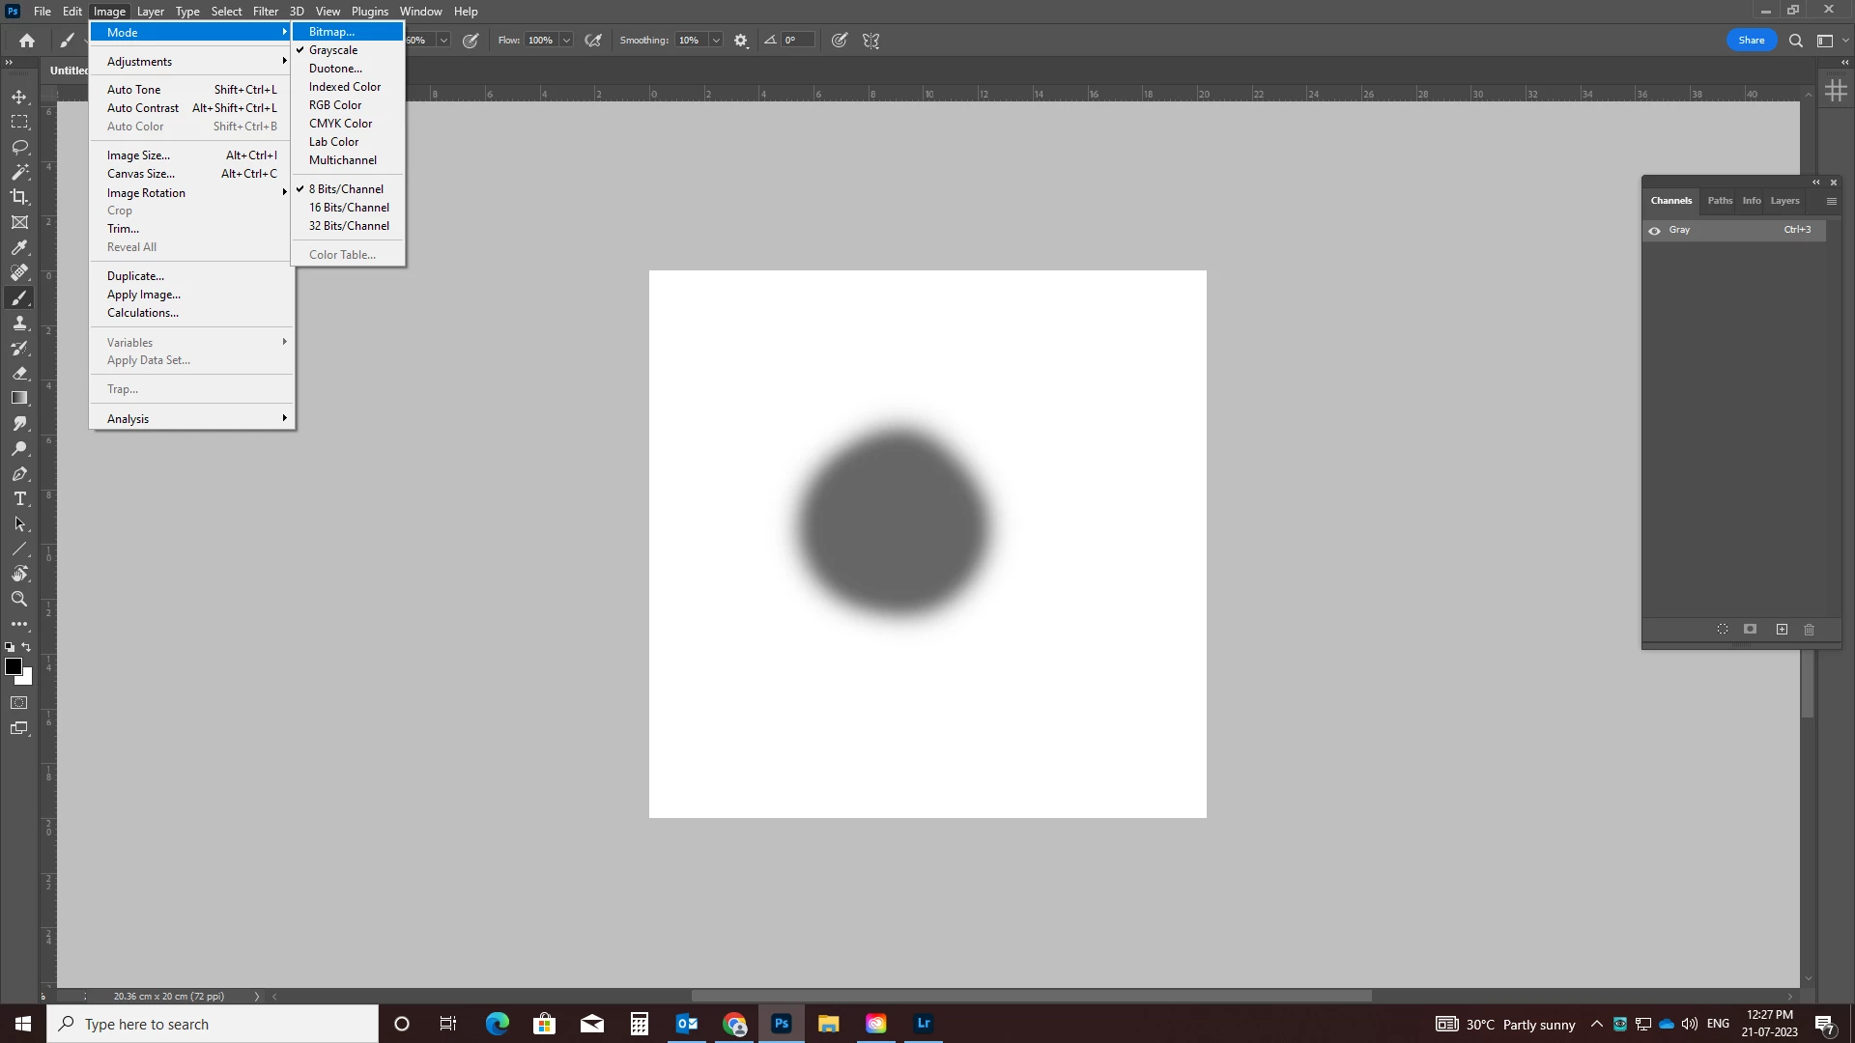Switch to the Layers tab
1855x1043 pixels.
click(x=1784, y=201)
